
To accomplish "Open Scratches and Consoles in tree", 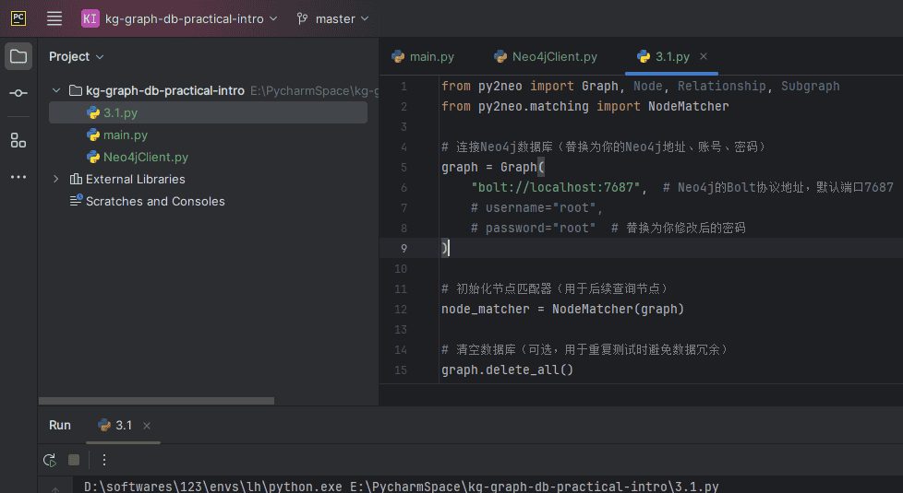I will click(x=154, y=201).
